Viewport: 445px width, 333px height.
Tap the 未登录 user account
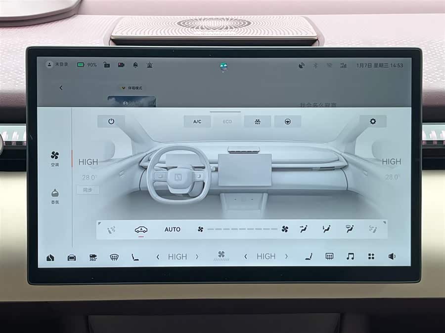tap(57, 65)
